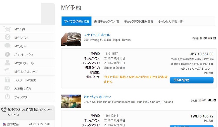Click the power icon for サインアウト

(7, 97)
